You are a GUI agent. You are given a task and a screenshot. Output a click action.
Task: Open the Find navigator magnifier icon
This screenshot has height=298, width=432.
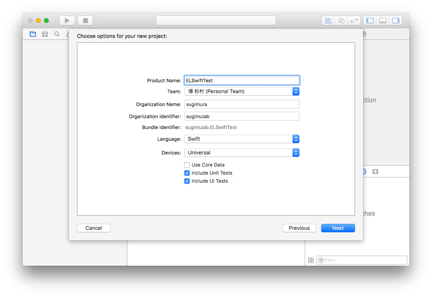coord(57,34)
